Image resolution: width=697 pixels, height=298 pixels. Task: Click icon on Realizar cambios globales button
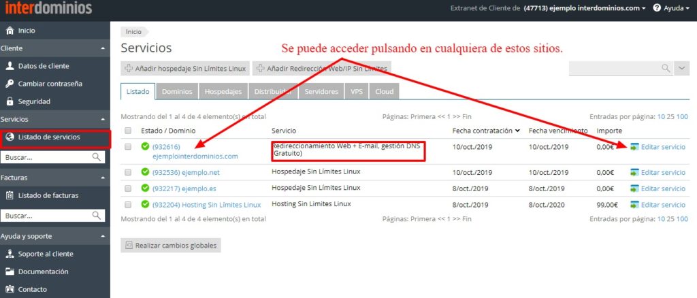(129, 245)
